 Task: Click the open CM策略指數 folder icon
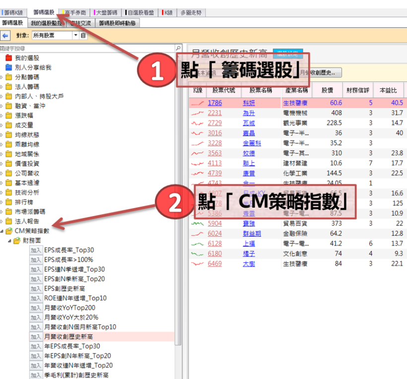click(9, 230)
